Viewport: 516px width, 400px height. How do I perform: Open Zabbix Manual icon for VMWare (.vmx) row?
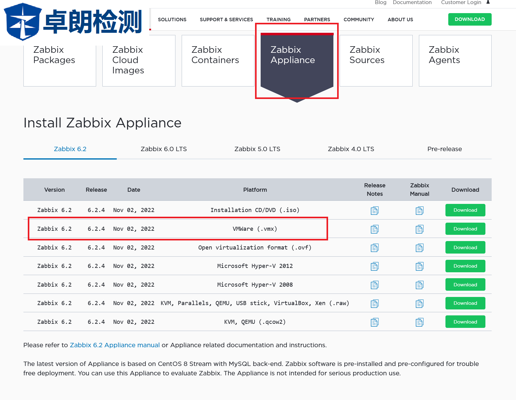[x=420, y=229]
